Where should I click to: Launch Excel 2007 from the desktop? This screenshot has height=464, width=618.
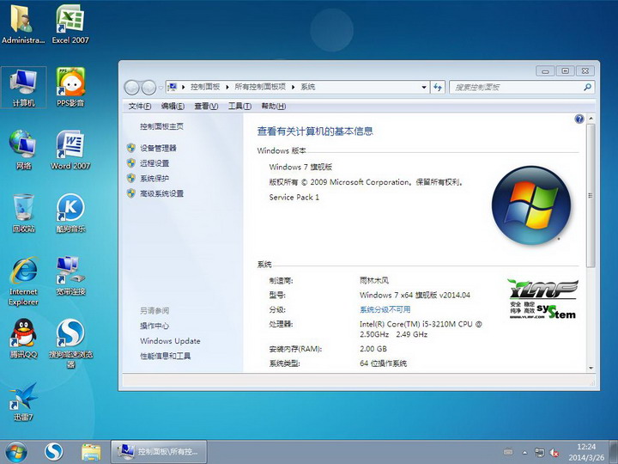[70, 24]
